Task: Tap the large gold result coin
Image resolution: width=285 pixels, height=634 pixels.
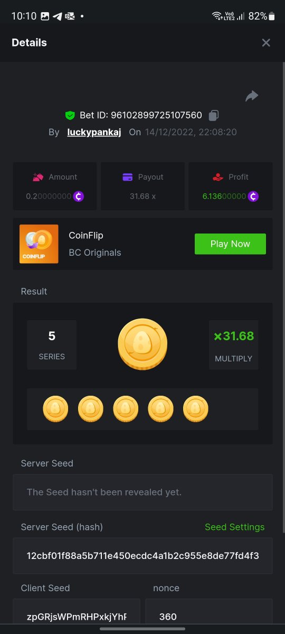Action: pos(142,344)
